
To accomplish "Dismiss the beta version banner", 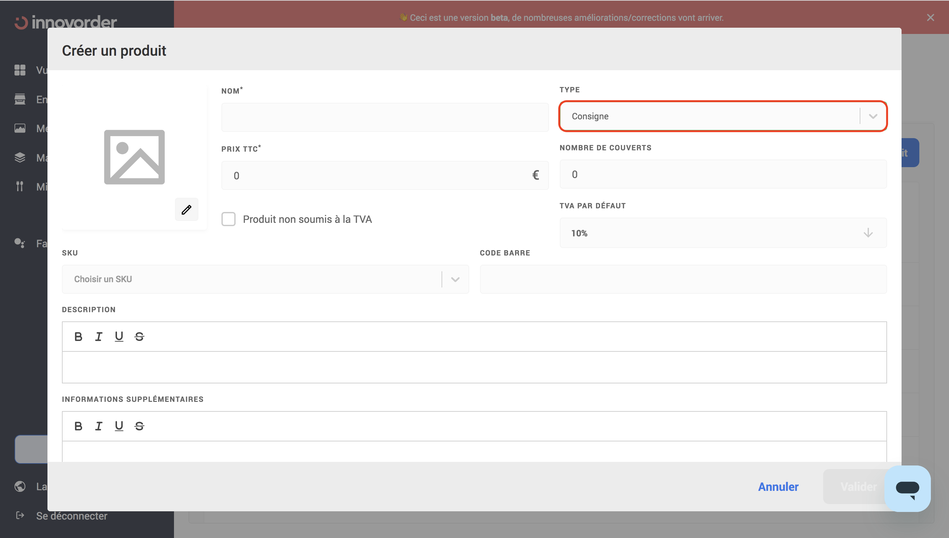I will (930, 18).
